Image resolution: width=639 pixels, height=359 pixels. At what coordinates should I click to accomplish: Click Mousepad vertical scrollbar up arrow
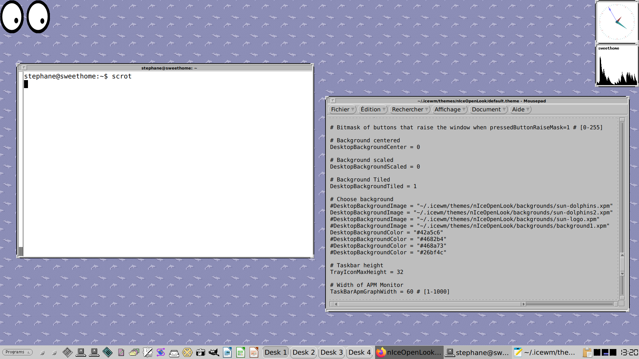click(622, 255)
